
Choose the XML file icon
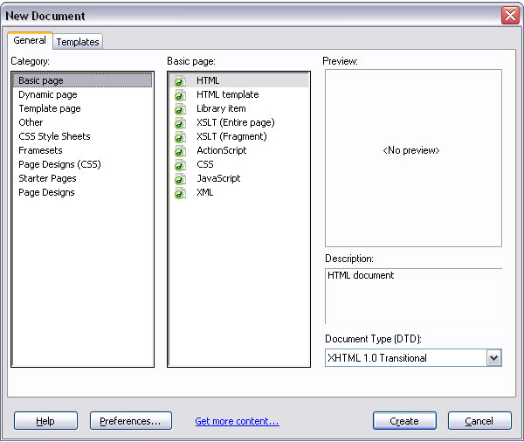point(180,193)
